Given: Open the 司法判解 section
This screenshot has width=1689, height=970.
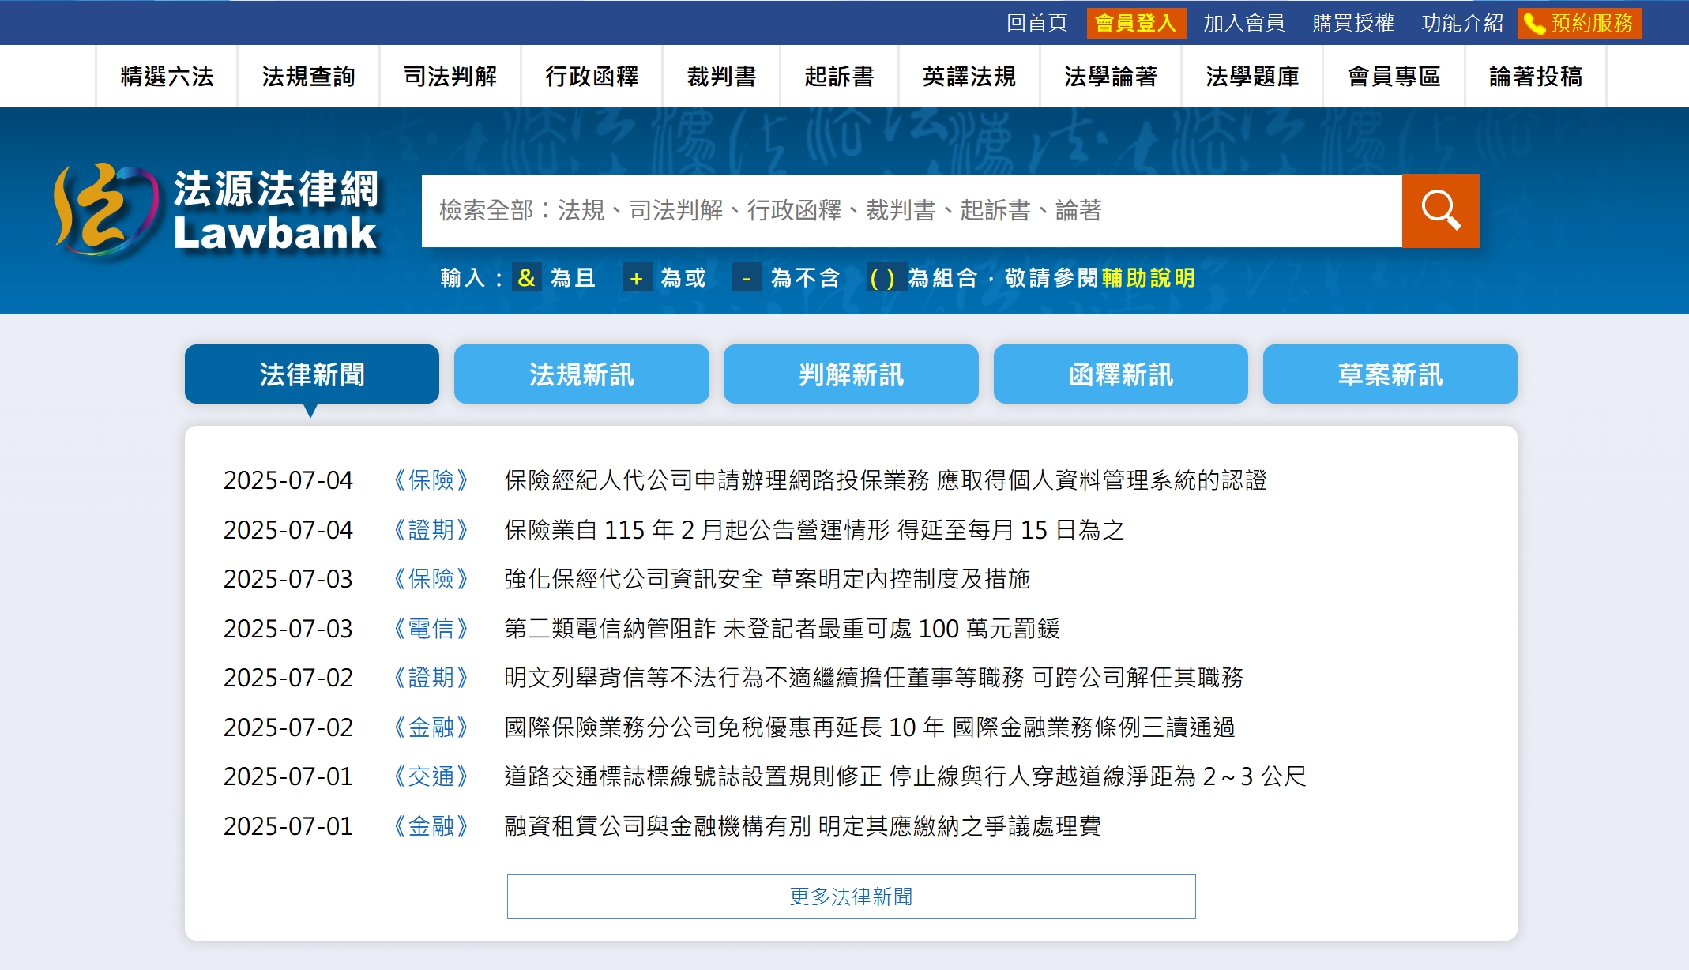Looking at the screenshot, I should (x=450, y=76).
